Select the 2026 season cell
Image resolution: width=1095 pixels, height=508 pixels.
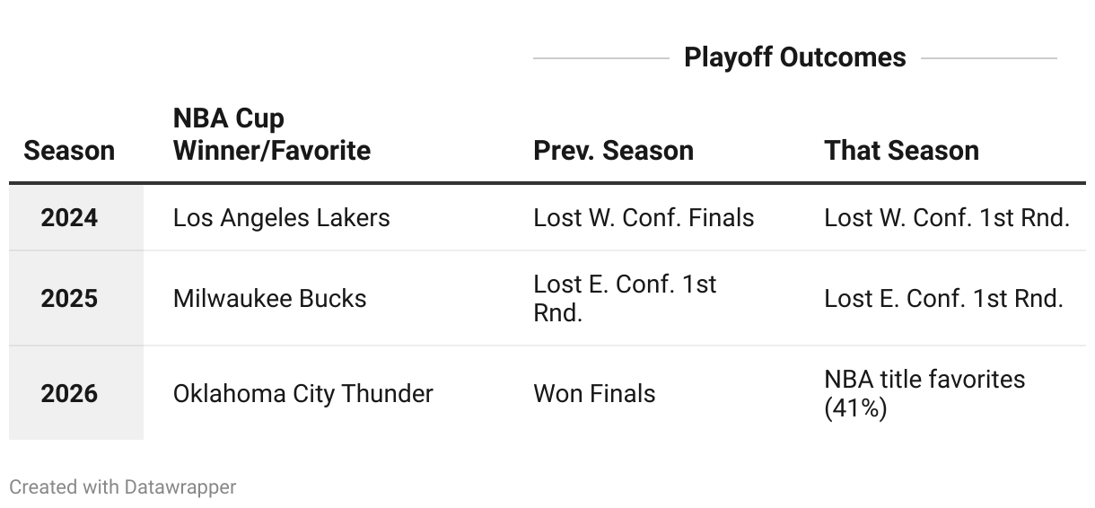pyautogui.click(x=69, y=393)
